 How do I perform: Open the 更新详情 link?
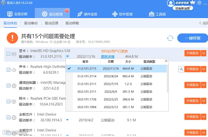(x=107, y=57)
